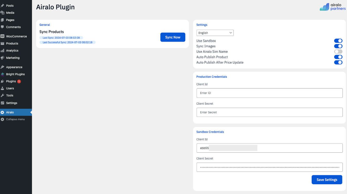Image resolution: width=347 pixels, height=194 pixels.
Task: Click the red Plugins update badge
Action: [x=19, y=81]
